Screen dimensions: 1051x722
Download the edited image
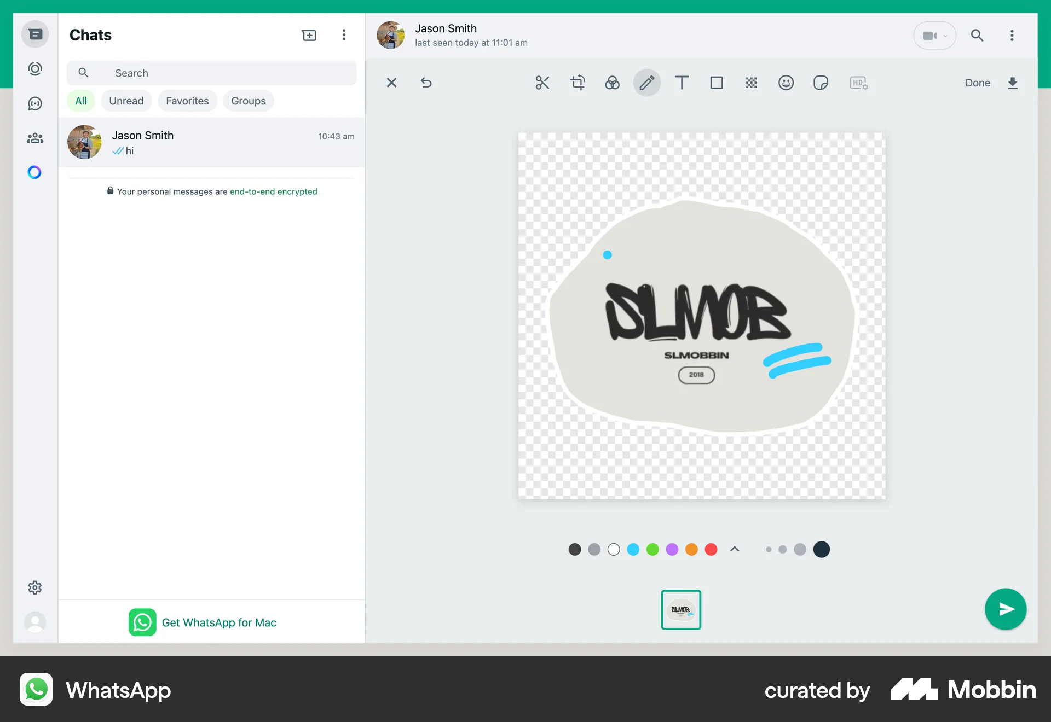[1012, 83]
